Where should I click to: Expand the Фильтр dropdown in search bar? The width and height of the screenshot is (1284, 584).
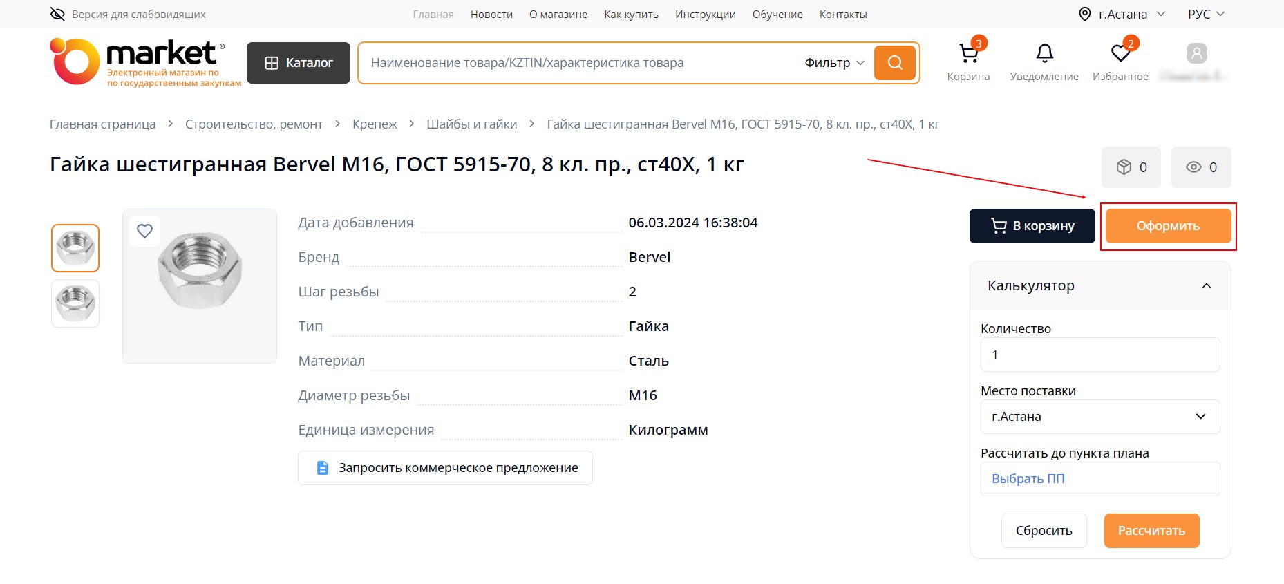(834, 63)
